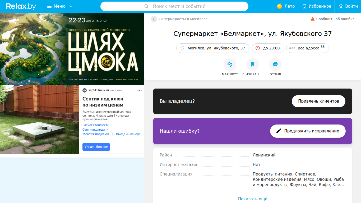Click Септики для дачи ad link
The height and width of the screenshot is (203, 361).
click(95, 130)
